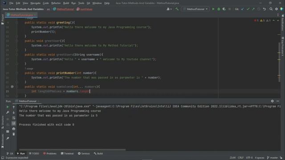Toggle the Notifications right sidebar
Viewport: 285px width, 160px height.
(283, 23)
